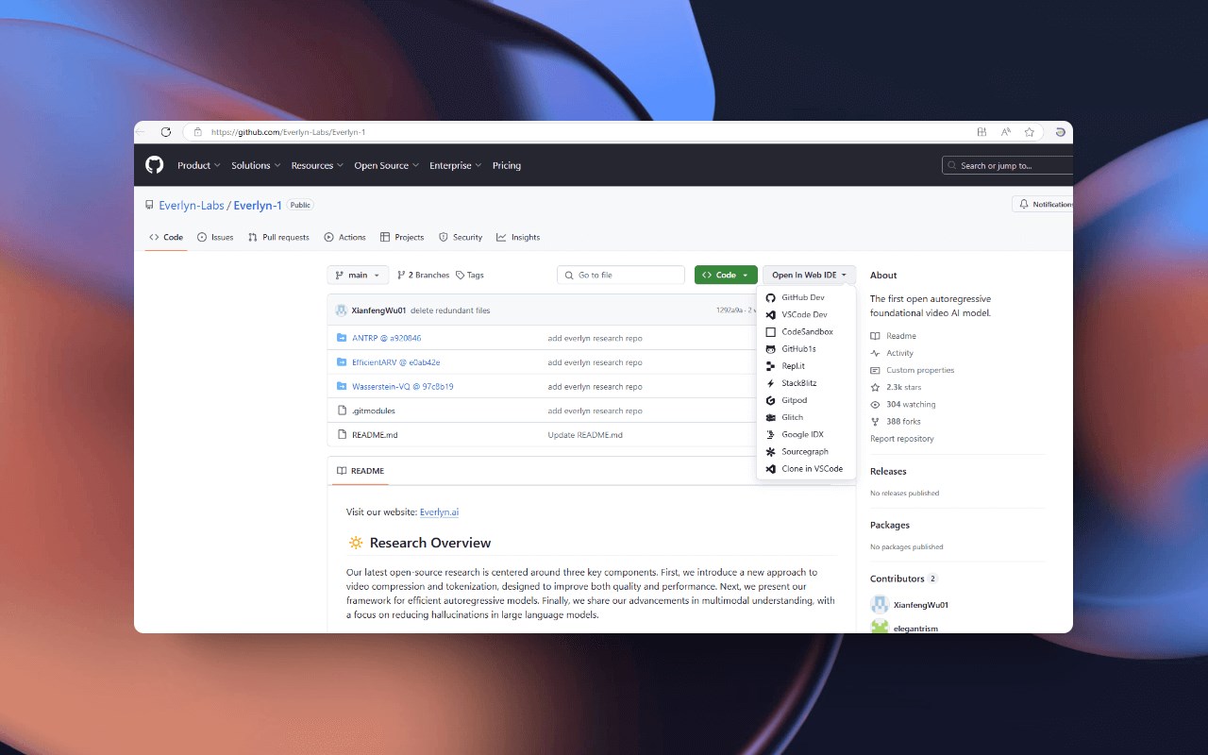Expand the Product navigation dropdown
Image resolution: width=1208 pixels, height=755 pixels.
point(198,165)
